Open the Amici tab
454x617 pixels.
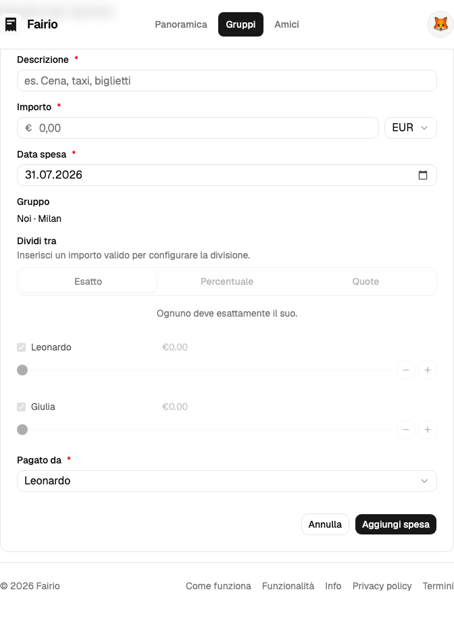[x=286, y=24]
